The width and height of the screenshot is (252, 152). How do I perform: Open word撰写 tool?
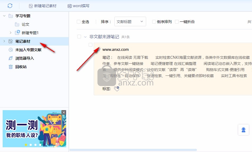[x=78, y=6]
